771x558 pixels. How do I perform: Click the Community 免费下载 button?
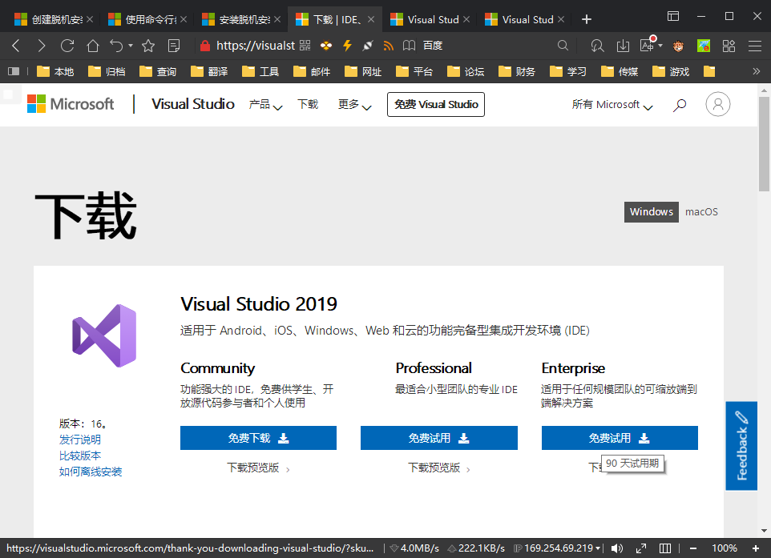point(258,438)
